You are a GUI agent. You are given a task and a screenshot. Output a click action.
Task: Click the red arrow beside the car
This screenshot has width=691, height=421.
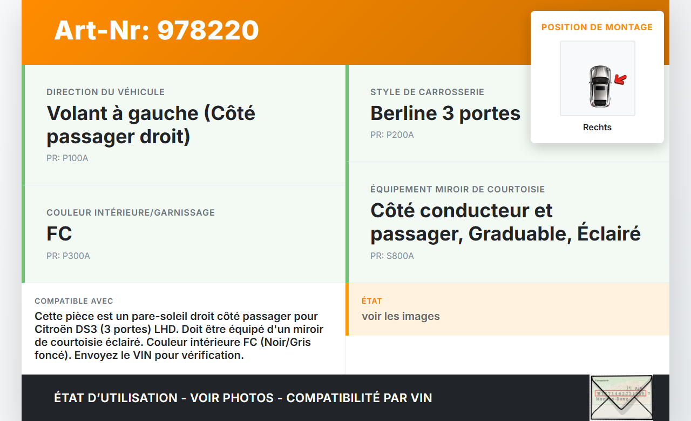coord(621,80)
